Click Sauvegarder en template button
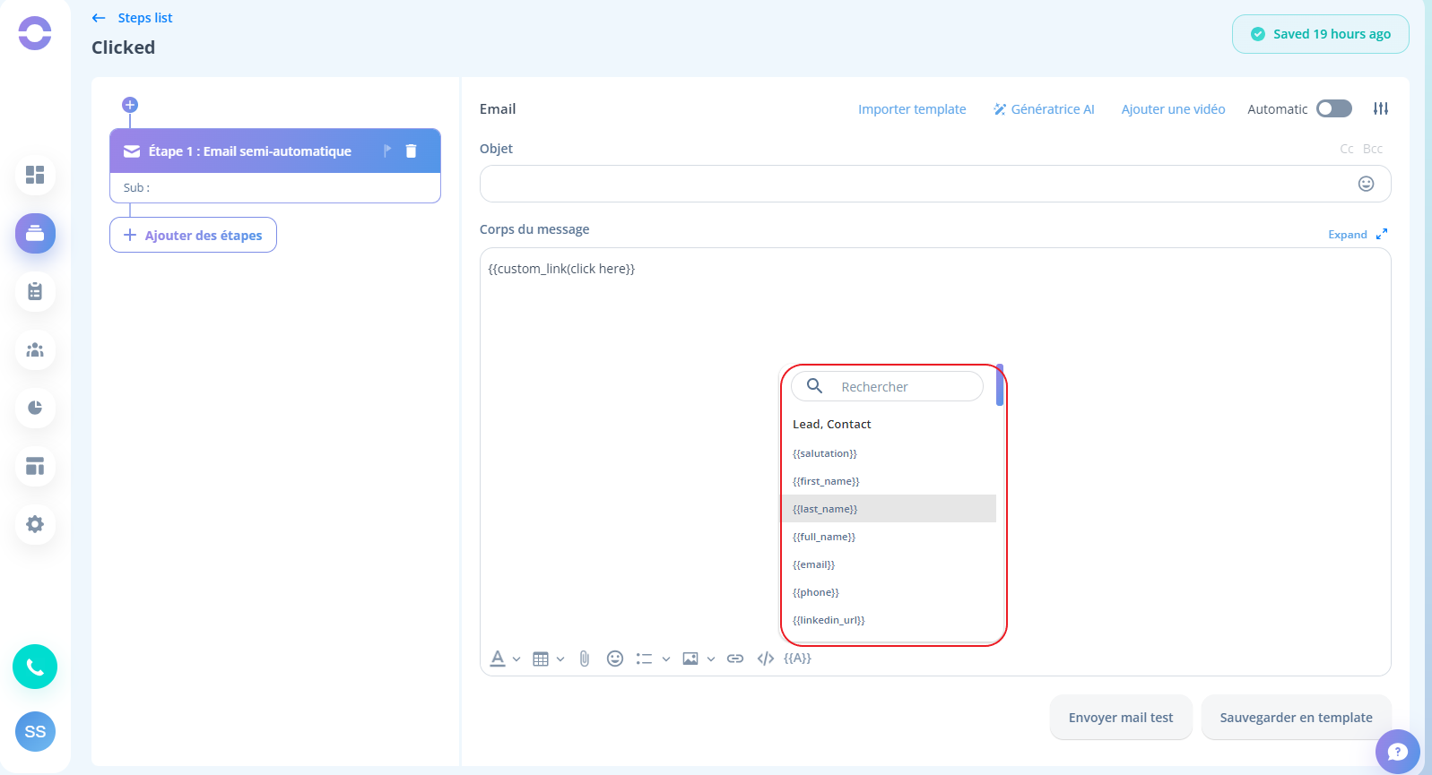 [x=1296, y=718]
